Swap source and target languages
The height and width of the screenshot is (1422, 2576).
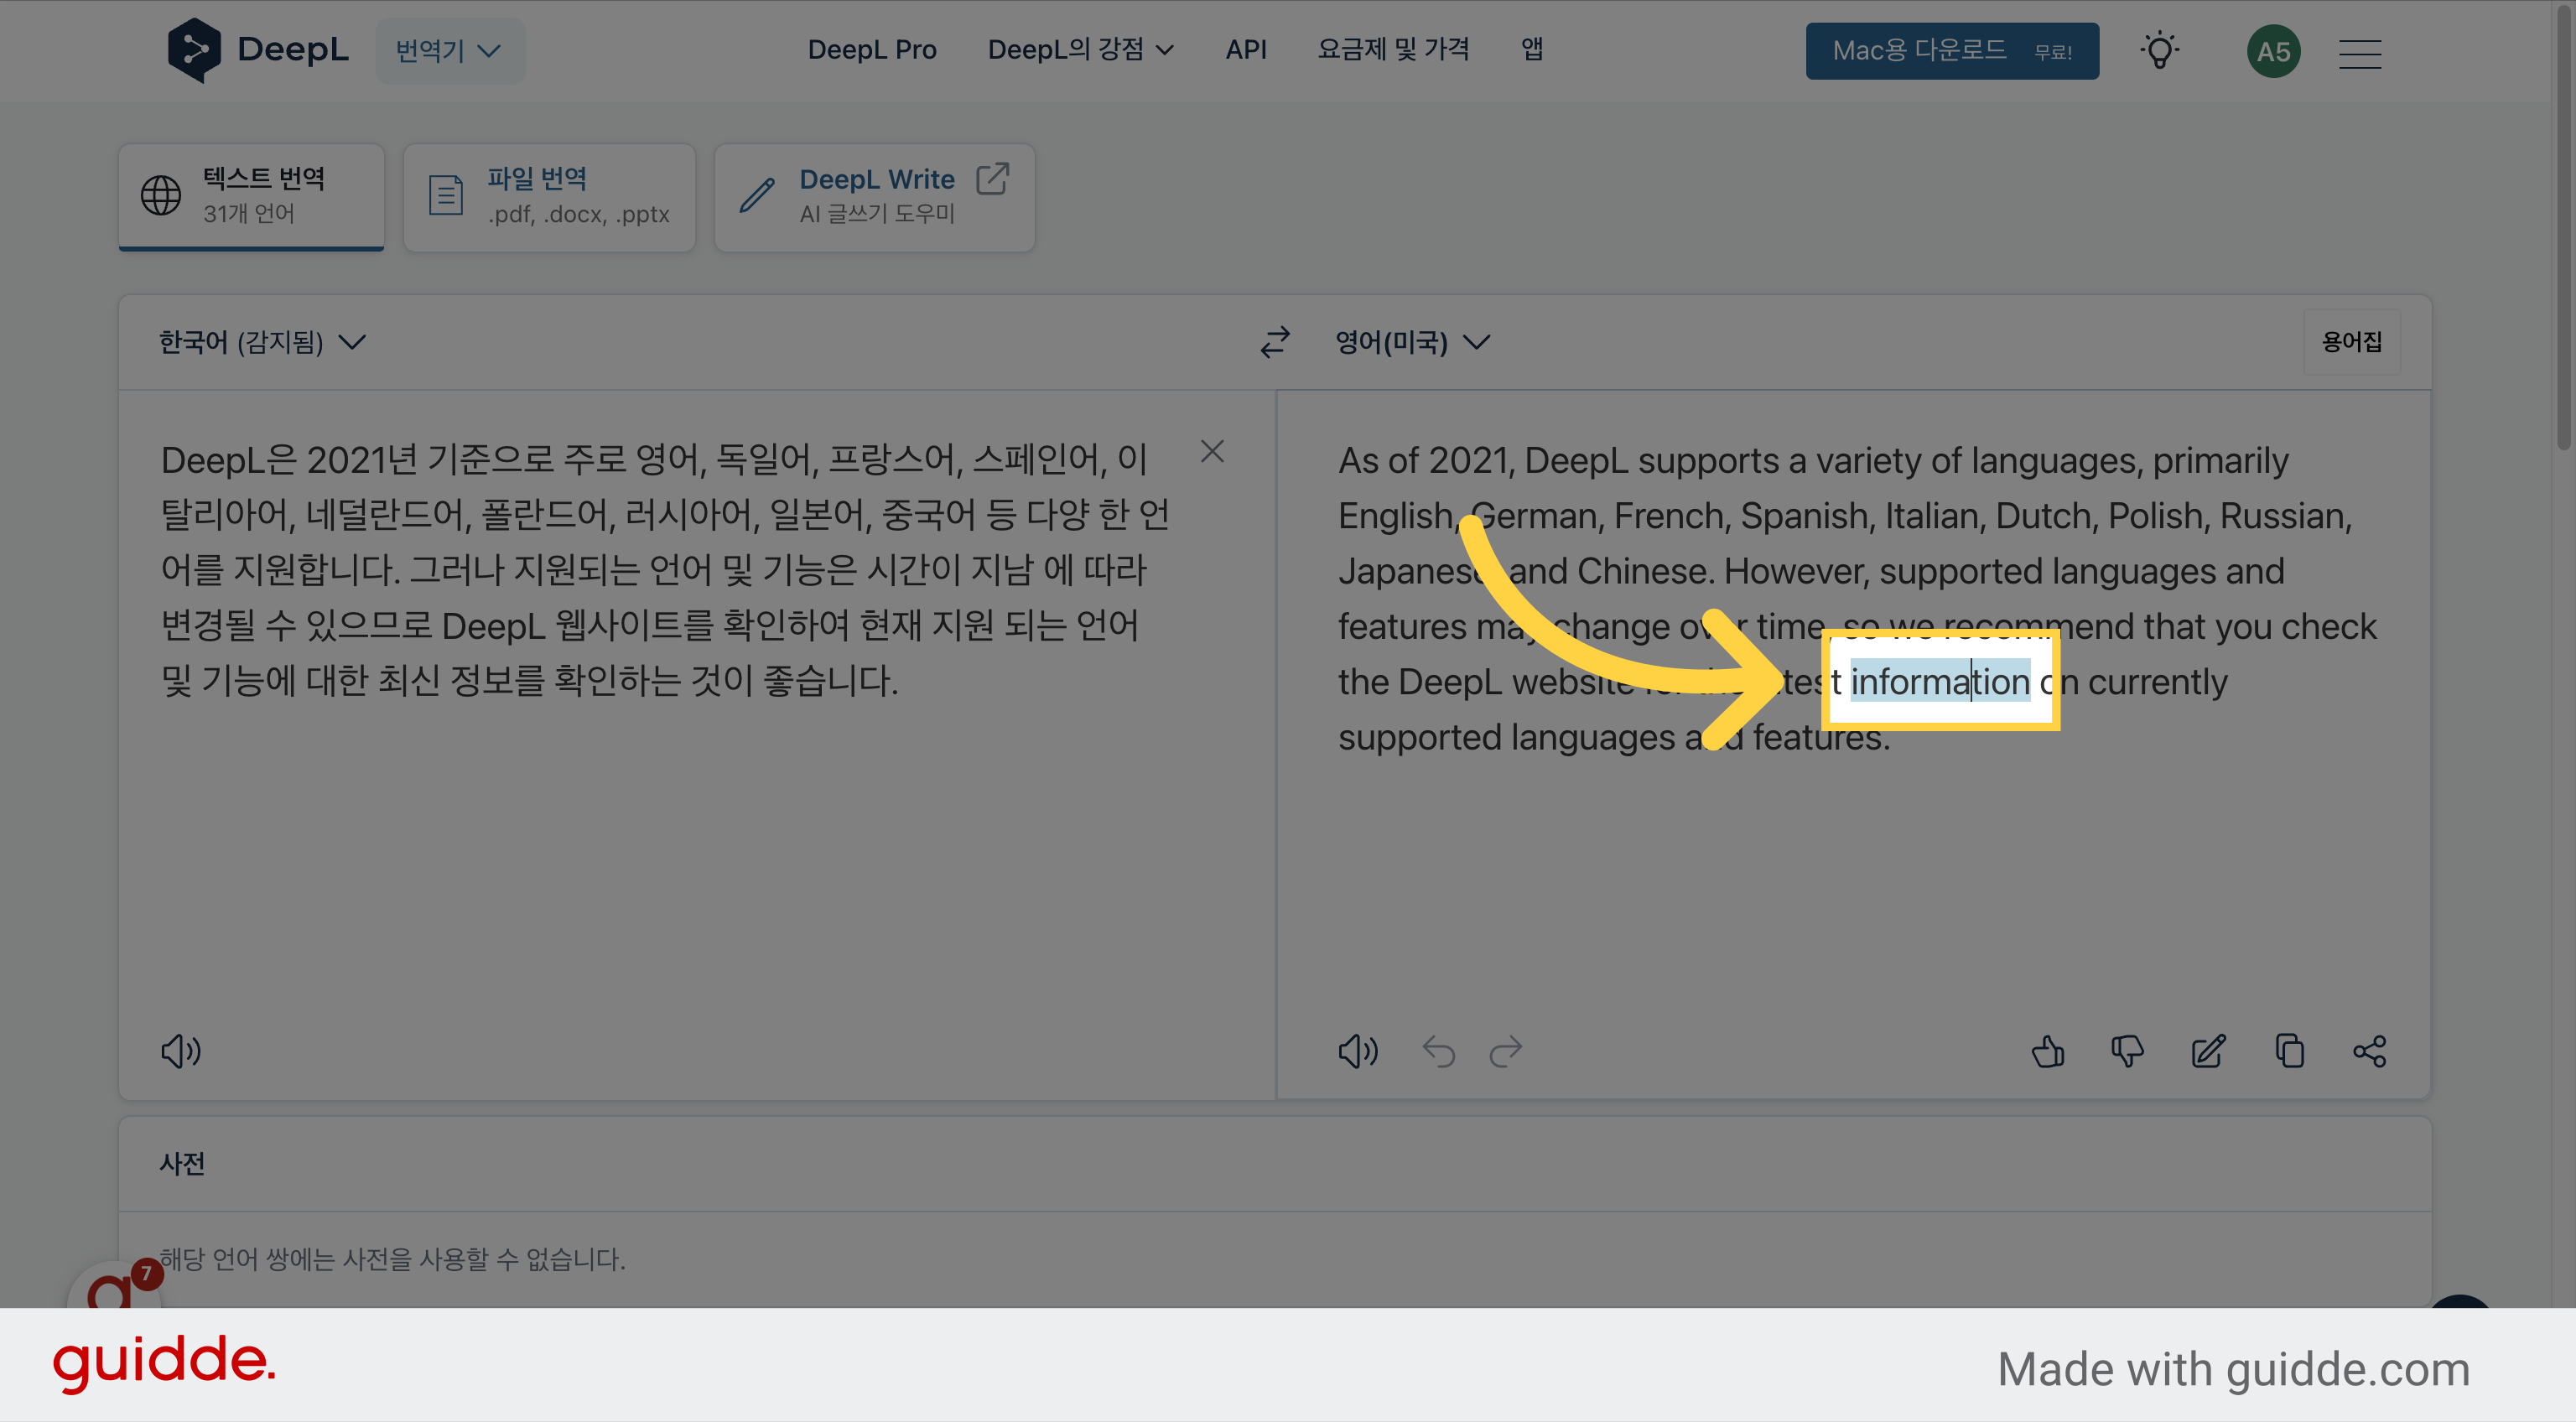1275,342
